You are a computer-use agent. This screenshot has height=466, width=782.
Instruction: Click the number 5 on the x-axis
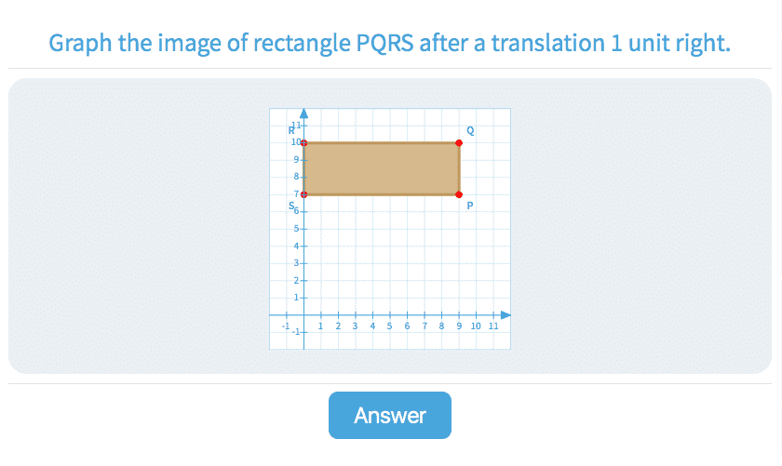click(390, 326)
